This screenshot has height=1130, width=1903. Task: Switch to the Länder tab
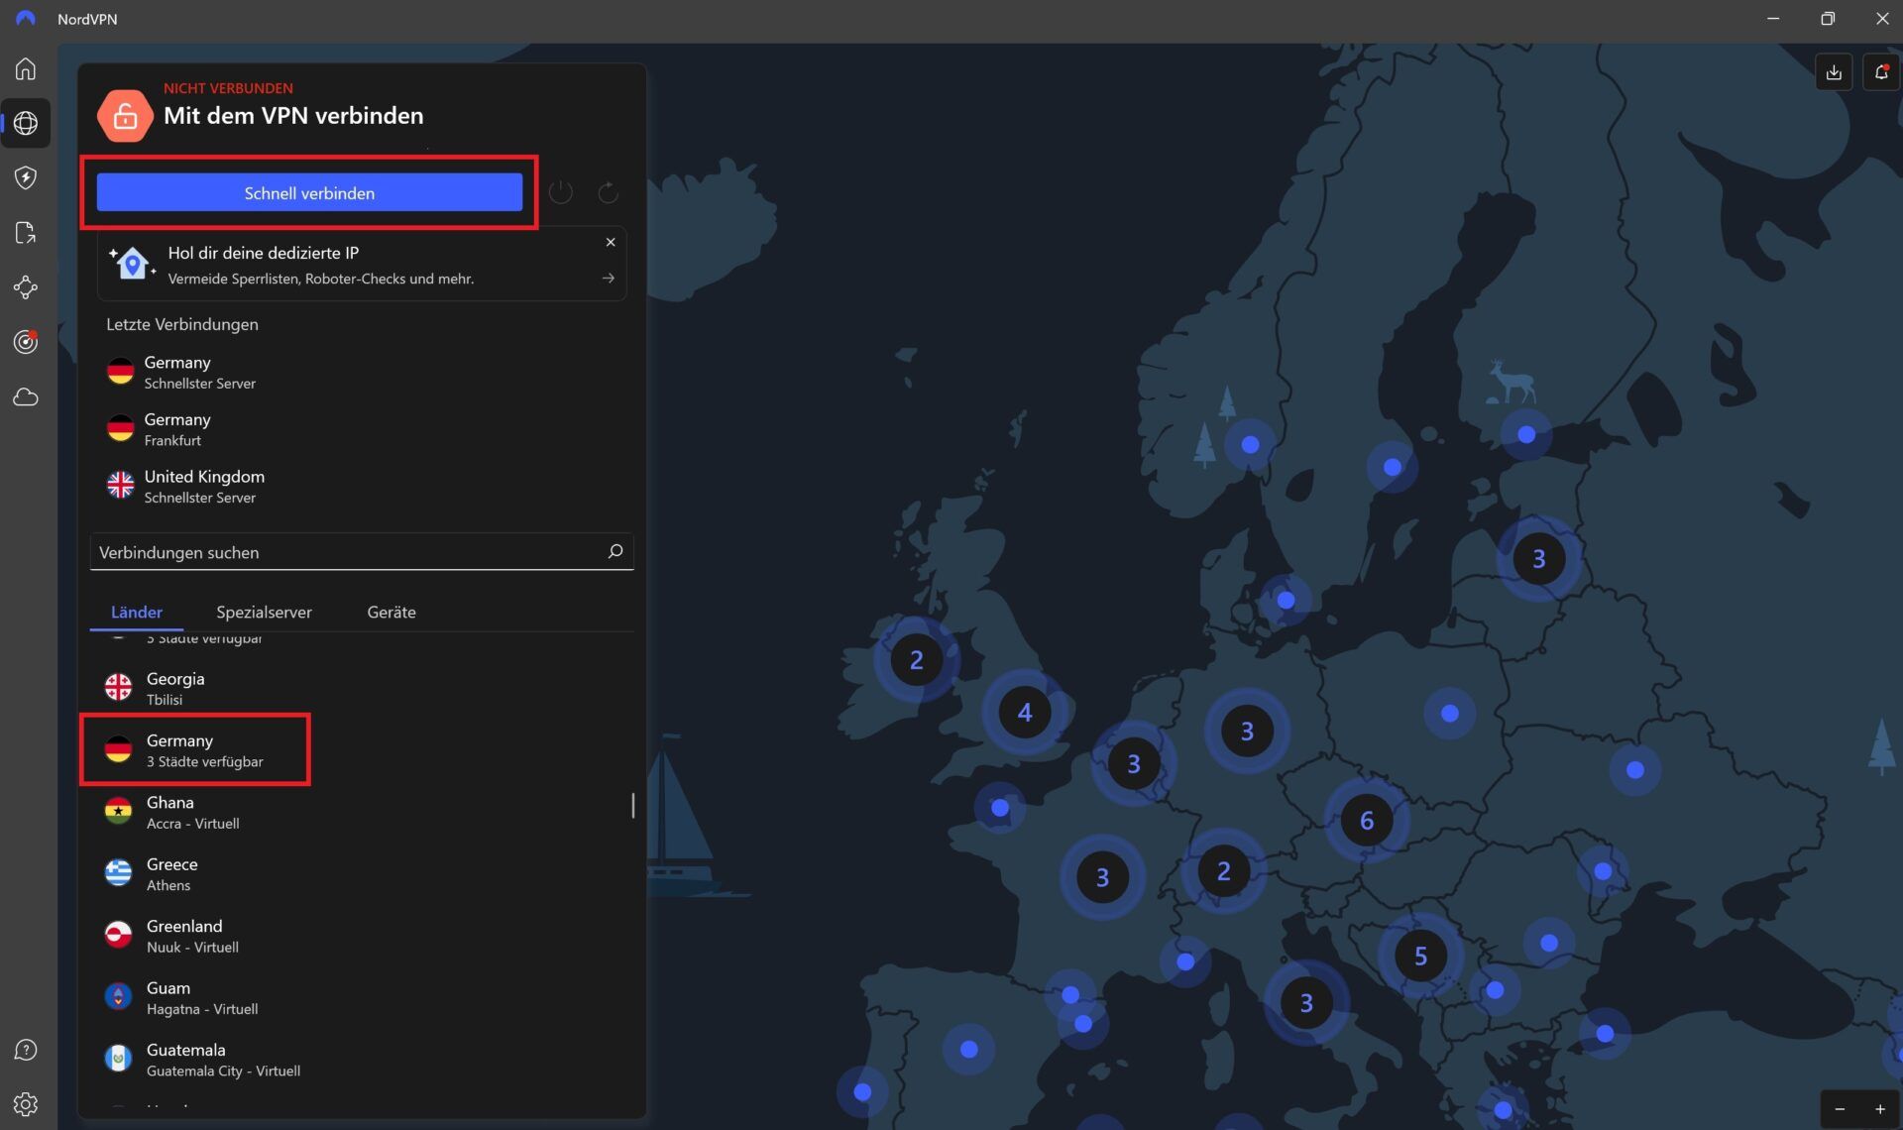tap(137, 612)
